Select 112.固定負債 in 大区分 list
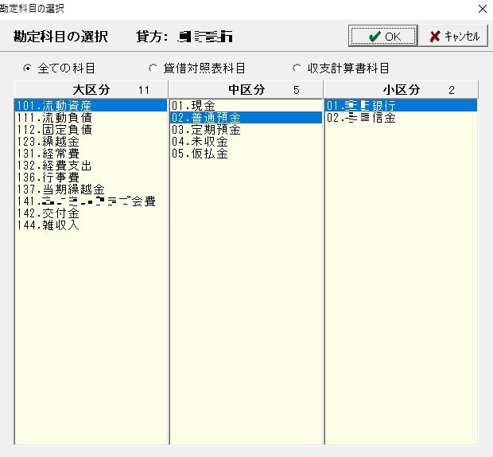Image resolution: width=493 pixels, height=457 pixels. (91, 129)
